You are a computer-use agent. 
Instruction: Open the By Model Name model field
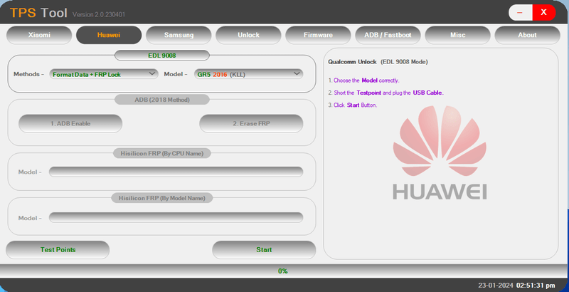point(176,217)
